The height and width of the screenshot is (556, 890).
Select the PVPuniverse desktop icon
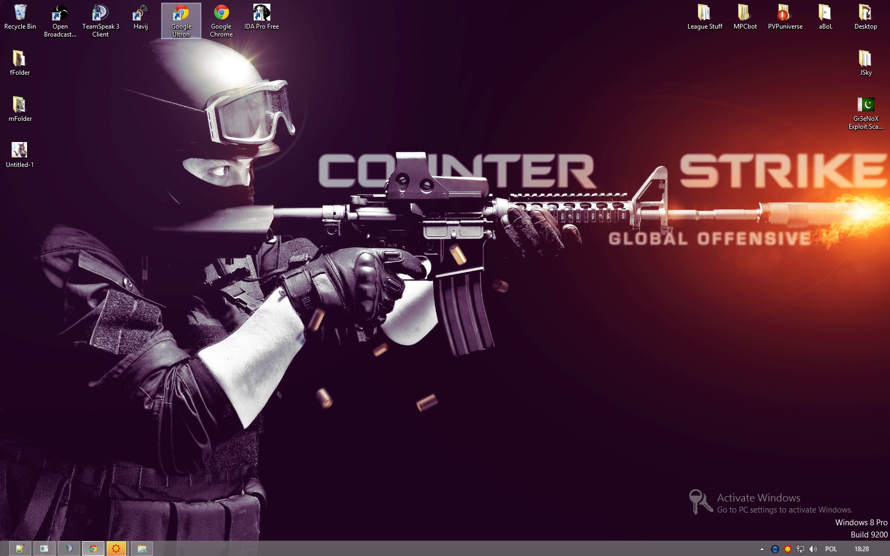point(785,17)
